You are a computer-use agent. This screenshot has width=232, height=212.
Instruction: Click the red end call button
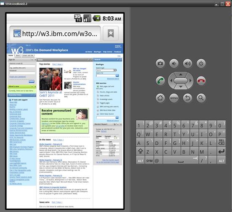[201, 81]
